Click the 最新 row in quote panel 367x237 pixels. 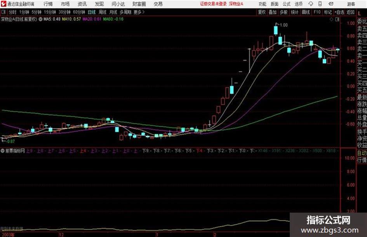click(362, 97)
